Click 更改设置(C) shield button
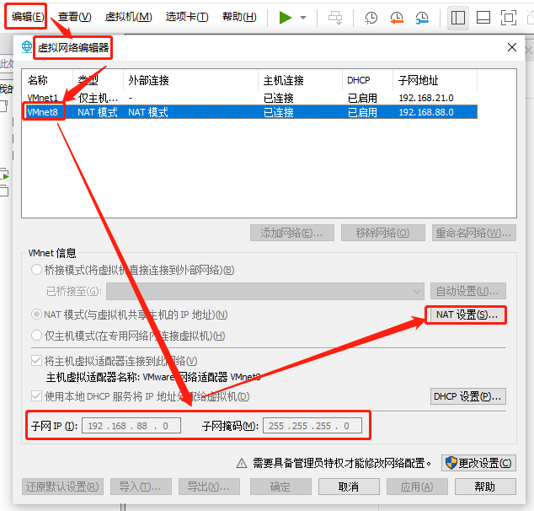Screen dimensions: 534x511 [478, 463]
